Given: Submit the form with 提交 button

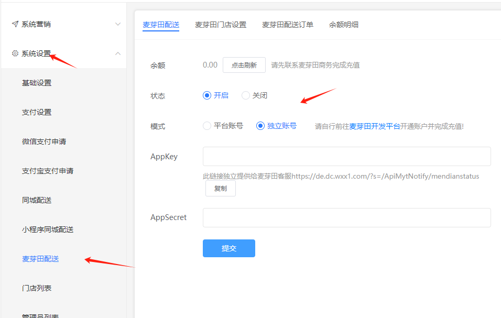Looking at the screenshot, I should click(229, 248).
